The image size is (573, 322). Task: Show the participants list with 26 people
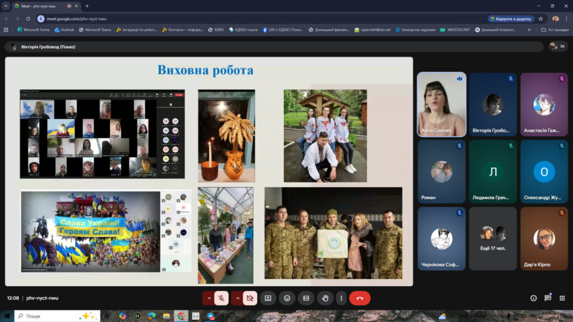(x=557, y=46)
